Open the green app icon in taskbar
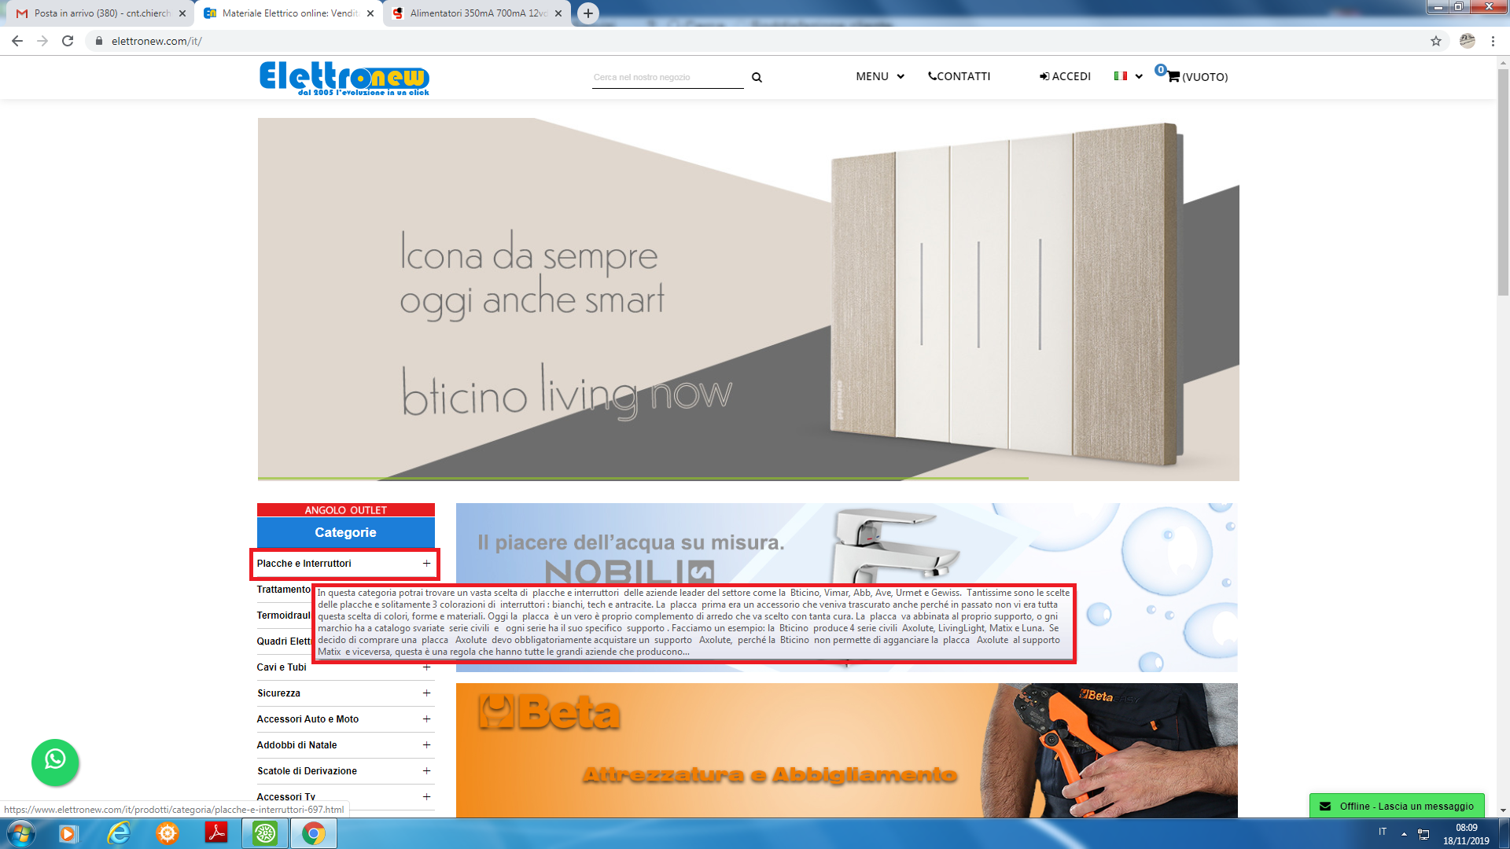The image size is (1510, 849). tap(265, 833)
